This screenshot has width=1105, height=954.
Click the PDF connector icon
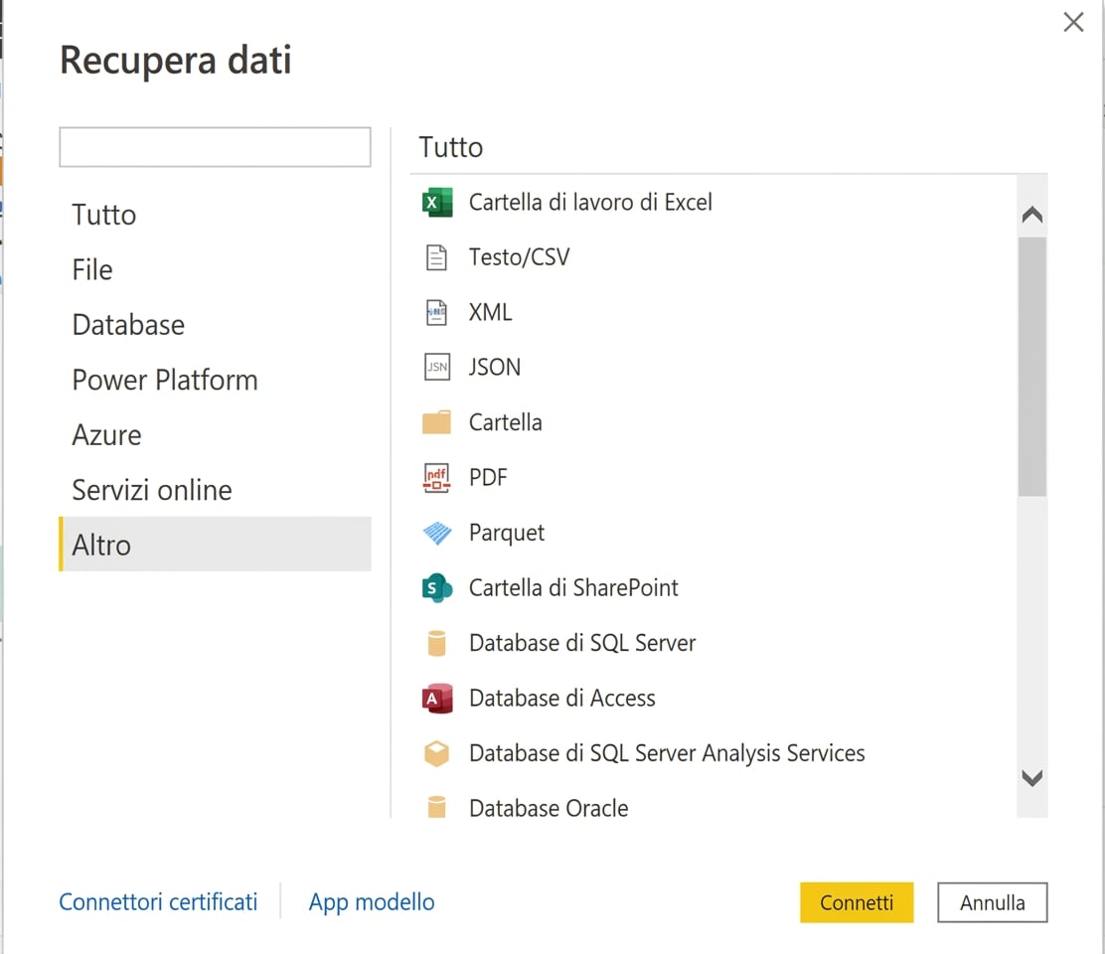coord(437,478)
